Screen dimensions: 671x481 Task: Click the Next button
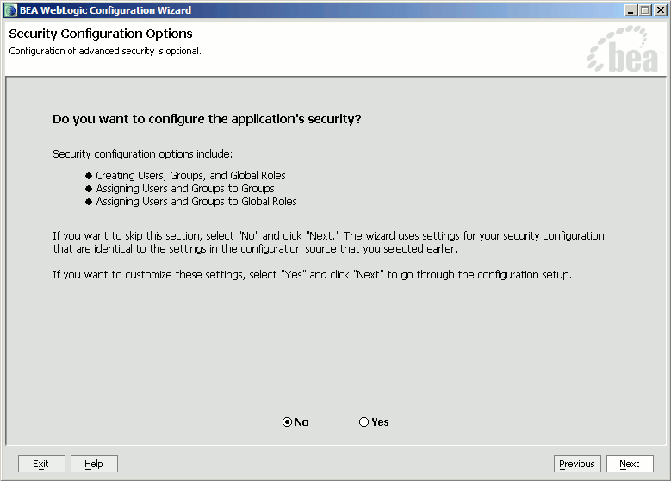(x=630, y=464)
